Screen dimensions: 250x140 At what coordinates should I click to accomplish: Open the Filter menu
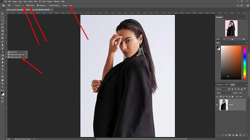(x=35, y=2)
